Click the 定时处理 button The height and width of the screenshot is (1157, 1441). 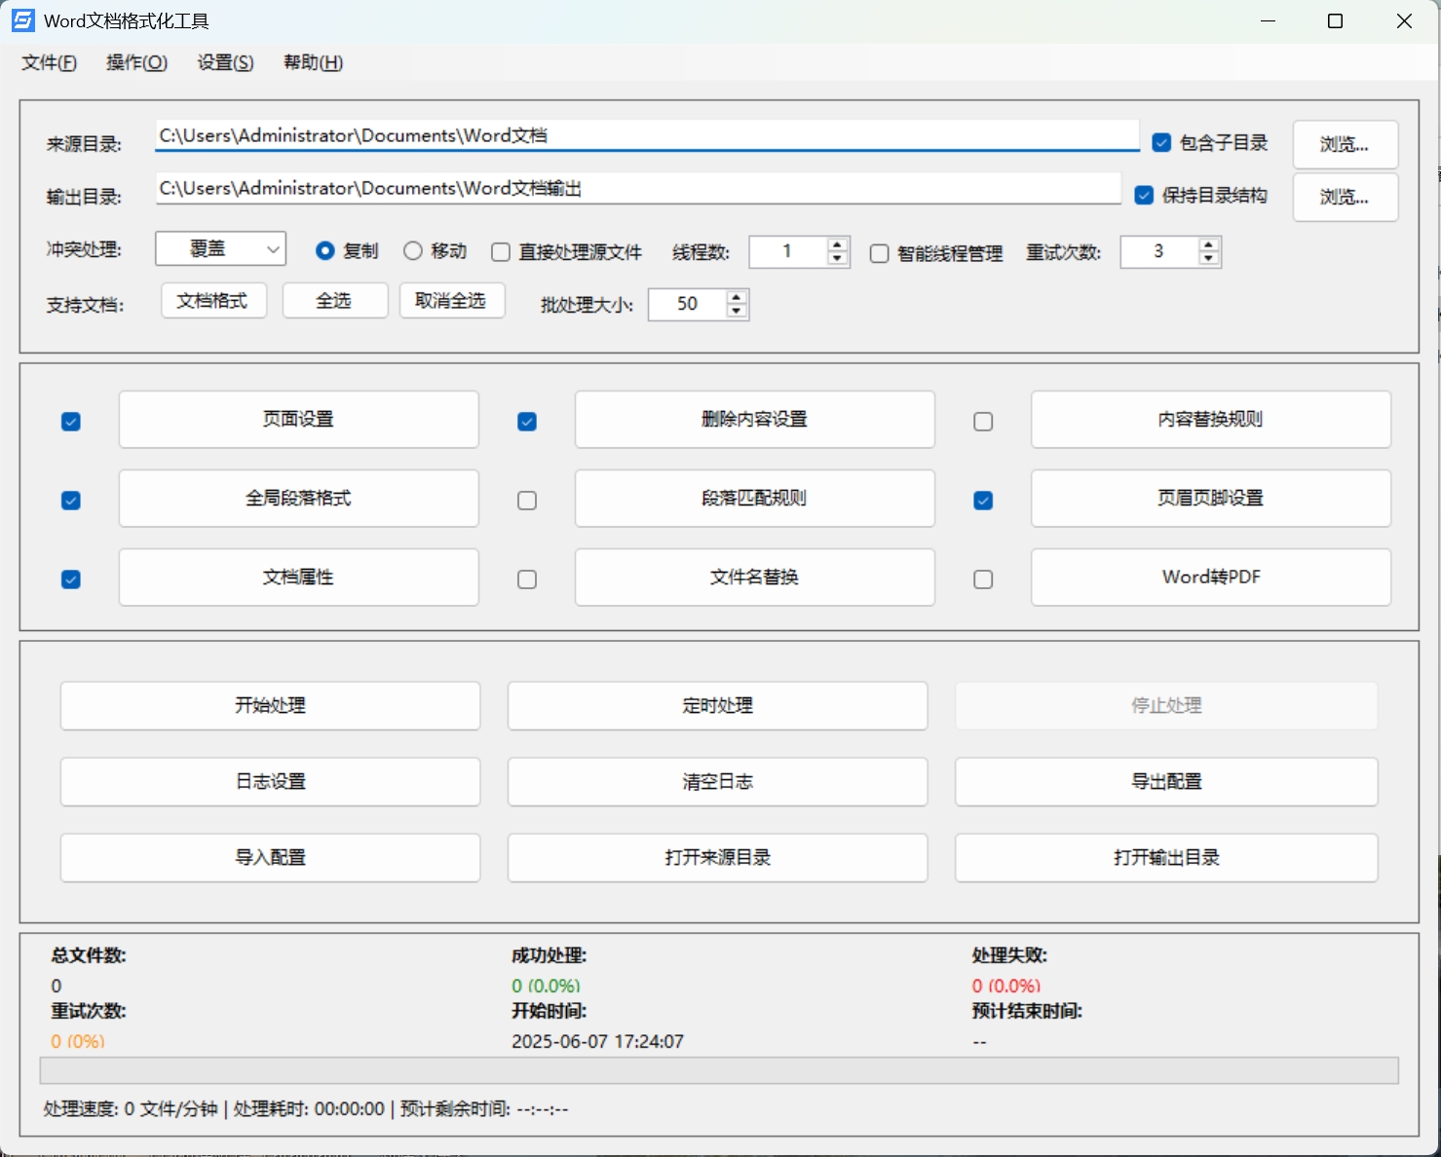tap(718, 706)
